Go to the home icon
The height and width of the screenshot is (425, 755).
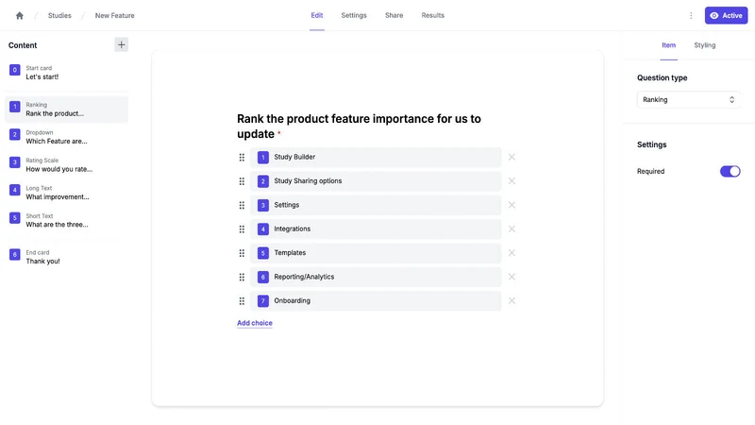tap(20, 15)
